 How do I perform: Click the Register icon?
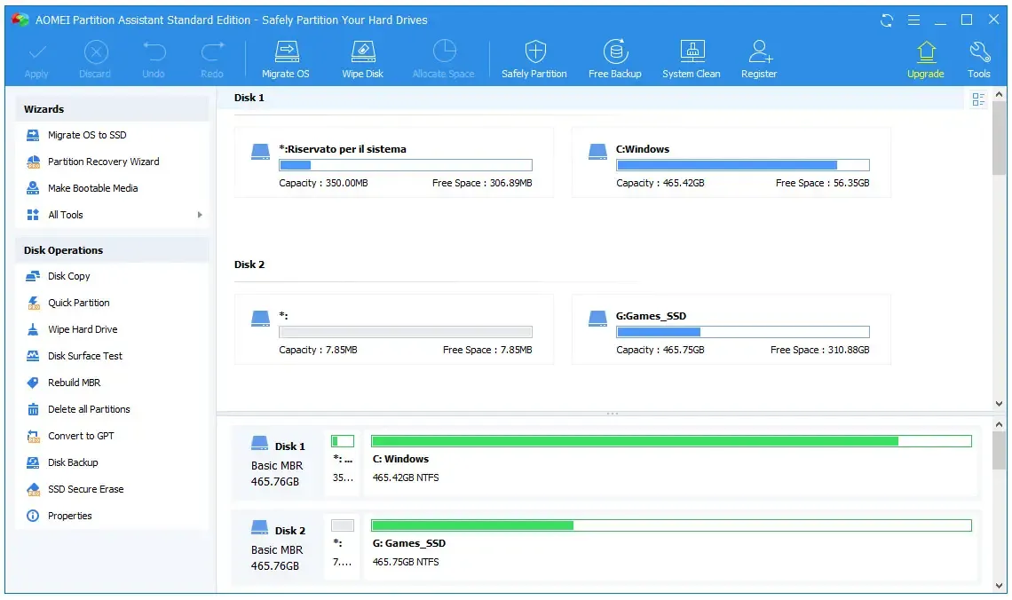(x=758, y=59)
